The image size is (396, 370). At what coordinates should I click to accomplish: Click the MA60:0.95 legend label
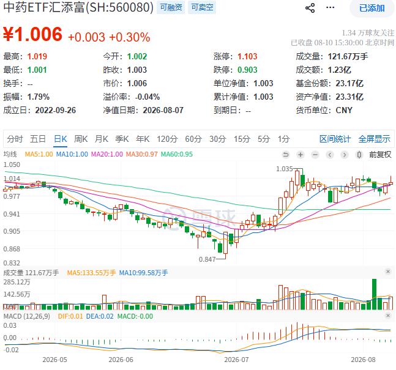click(x=177, y=154)
